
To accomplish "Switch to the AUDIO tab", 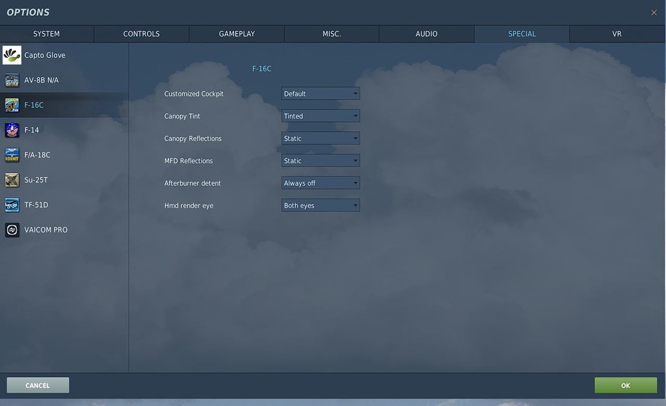I will click(426, 34).
